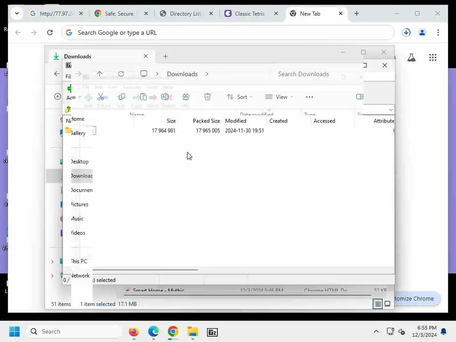Open the View dropdown in Explorer
Viewport: 456px width, 342px height.
pos(279,97)
